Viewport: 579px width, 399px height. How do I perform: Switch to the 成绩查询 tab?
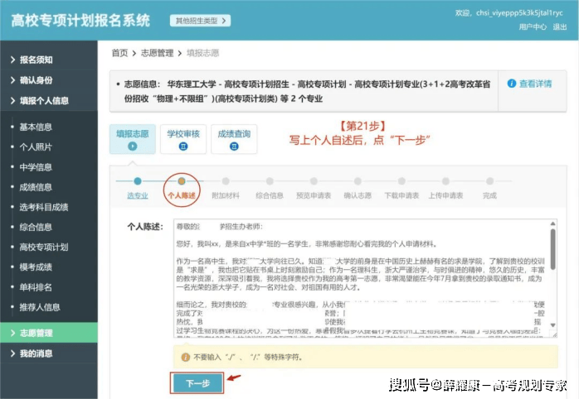pyautogui.click(x=234, y=139)
